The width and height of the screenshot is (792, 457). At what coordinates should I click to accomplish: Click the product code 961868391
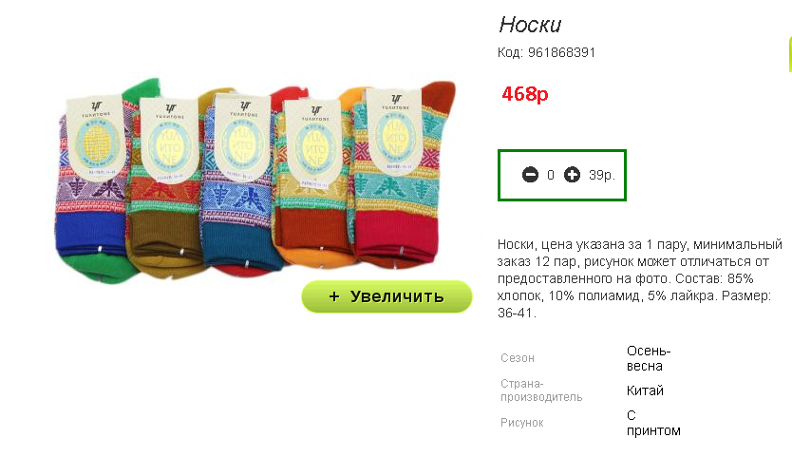coord(561,52)
